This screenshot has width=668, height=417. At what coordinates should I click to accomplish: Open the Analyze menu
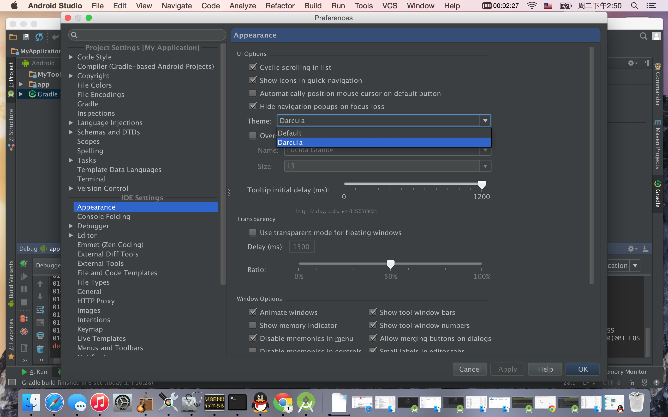tap(243, 5)
